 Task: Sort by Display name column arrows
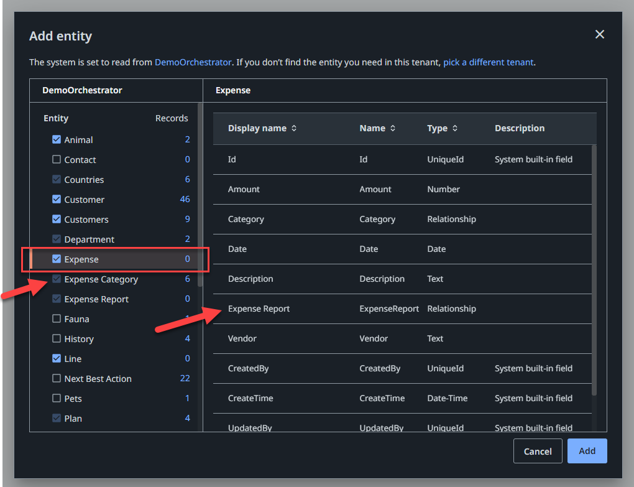[x=294, y=128]
